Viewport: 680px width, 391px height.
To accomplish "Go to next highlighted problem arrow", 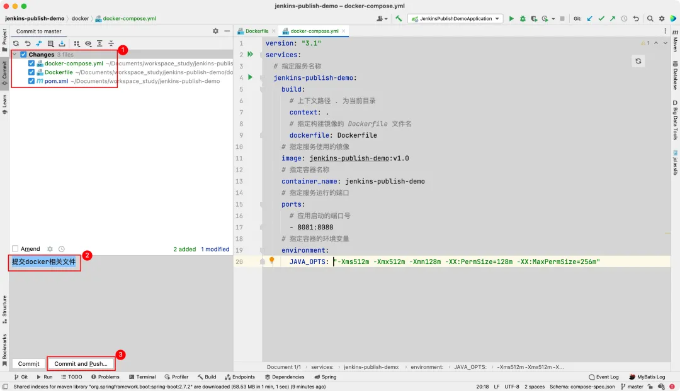I will coord(666,43).
